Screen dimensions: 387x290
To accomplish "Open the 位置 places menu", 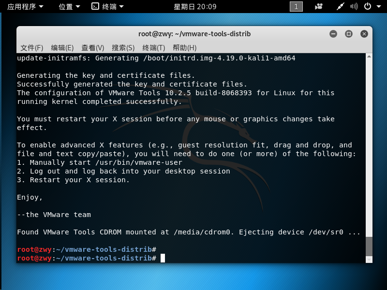I will 69,6.
